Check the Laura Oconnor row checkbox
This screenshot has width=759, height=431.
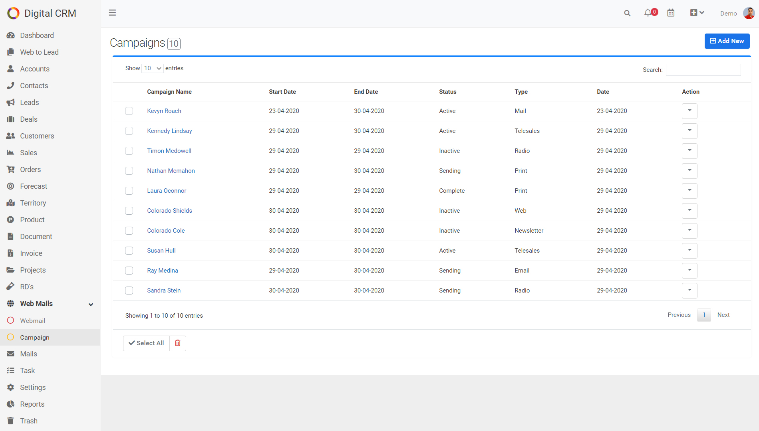(x=129, y=191)
